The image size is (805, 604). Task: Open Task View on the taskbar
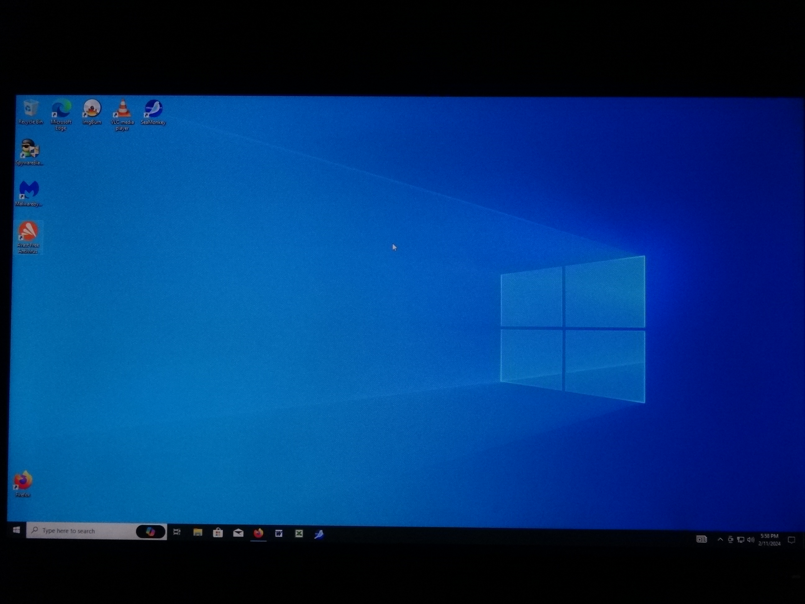pyautogui.click(x=177, y=532)
